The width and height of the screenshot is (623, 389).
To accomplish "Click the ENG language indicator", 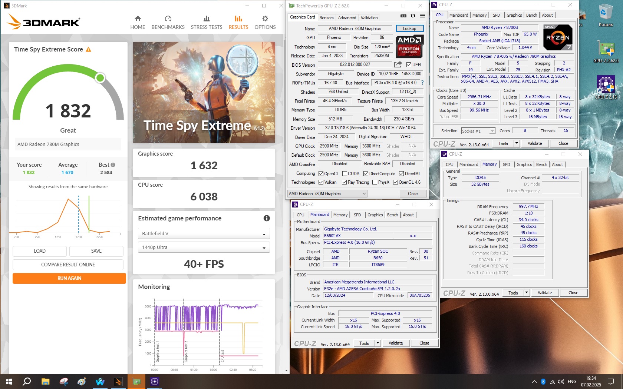I will [x=572, y=381].
